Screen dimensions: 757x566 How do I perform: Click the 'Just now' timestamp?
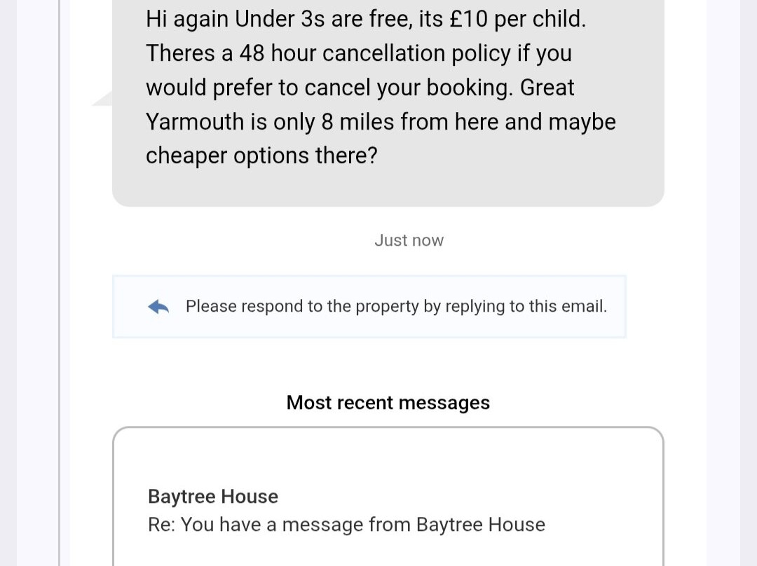tap(409, 240)
